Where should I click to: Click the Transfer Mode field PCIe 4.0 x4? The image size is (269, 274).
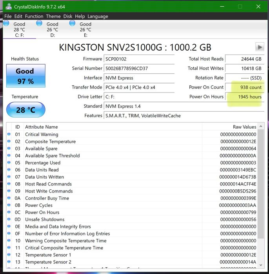coord(139,87)
